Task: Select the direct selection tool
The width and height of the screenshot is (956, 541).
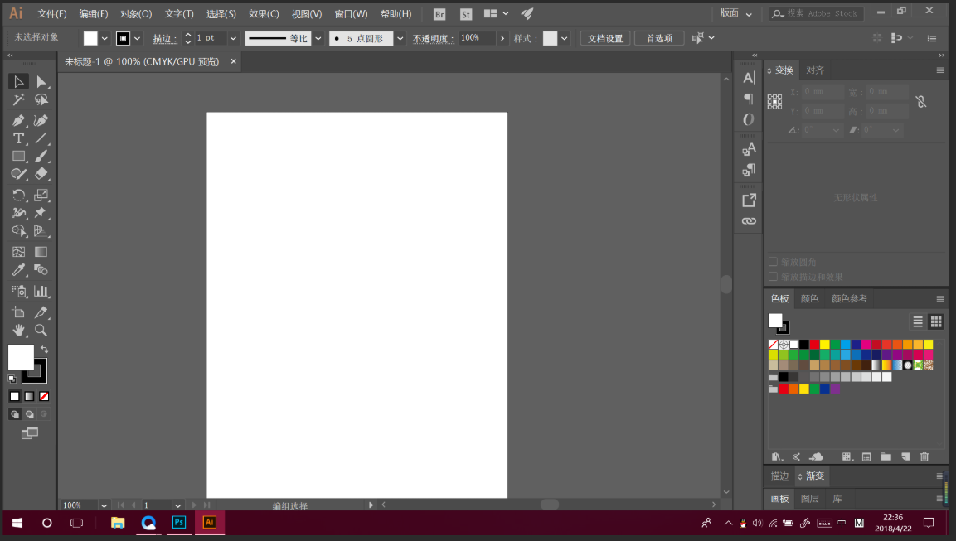Action: [x=41, y=80]
